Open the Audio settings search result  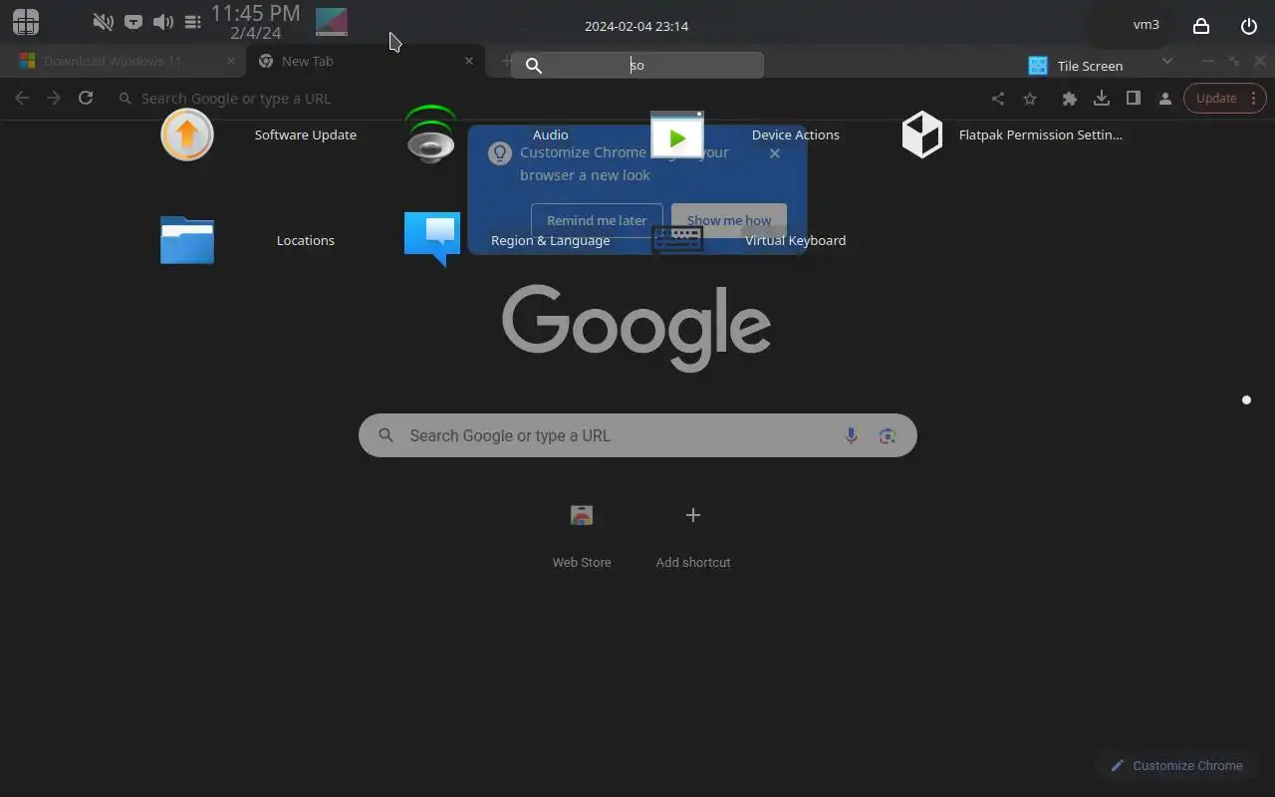488,134
